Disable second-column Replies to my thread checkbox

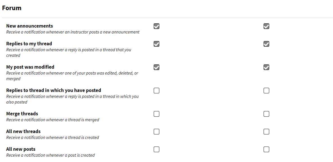(x=266, y=44)
